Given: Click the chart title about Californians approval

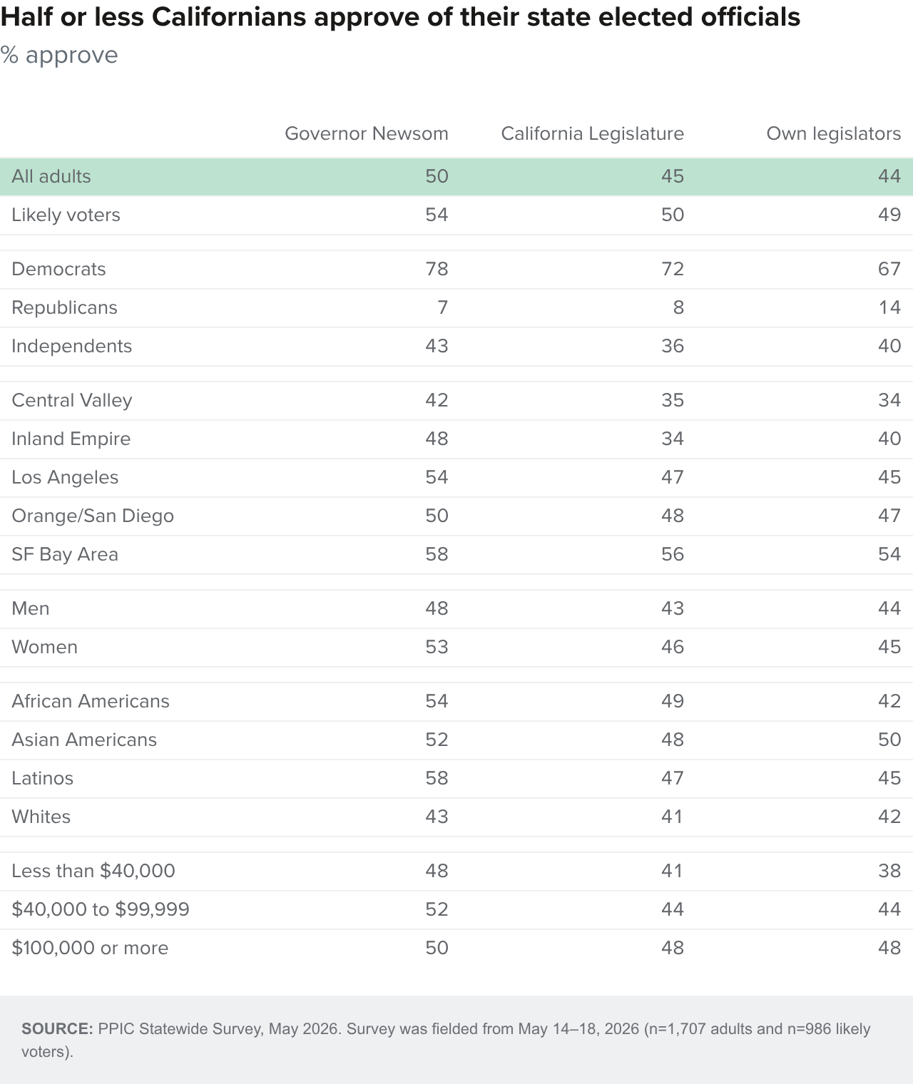Looking at the screenshot, I should coord(400,17).
